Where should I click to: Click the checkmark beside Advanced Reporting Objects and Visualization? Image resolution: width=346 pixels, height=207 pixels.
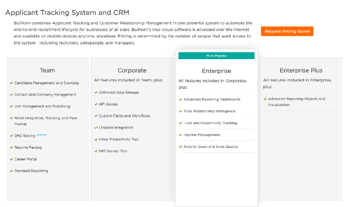(265, 99)
